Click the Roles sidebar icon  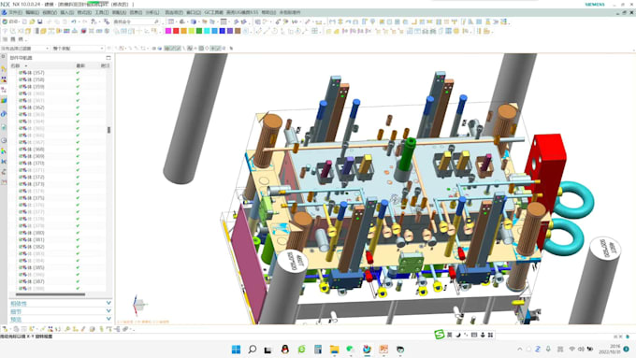(4, 172)
